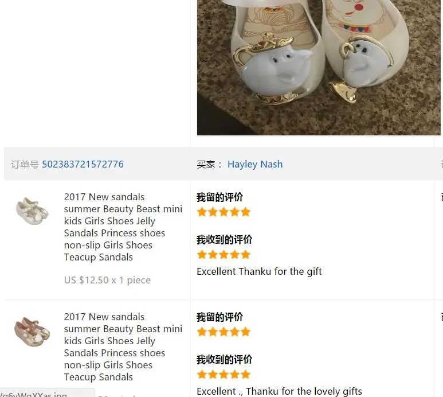Click the US $12.50 x 1 piece price
The image size is (443, 397).
pos(107,280)
